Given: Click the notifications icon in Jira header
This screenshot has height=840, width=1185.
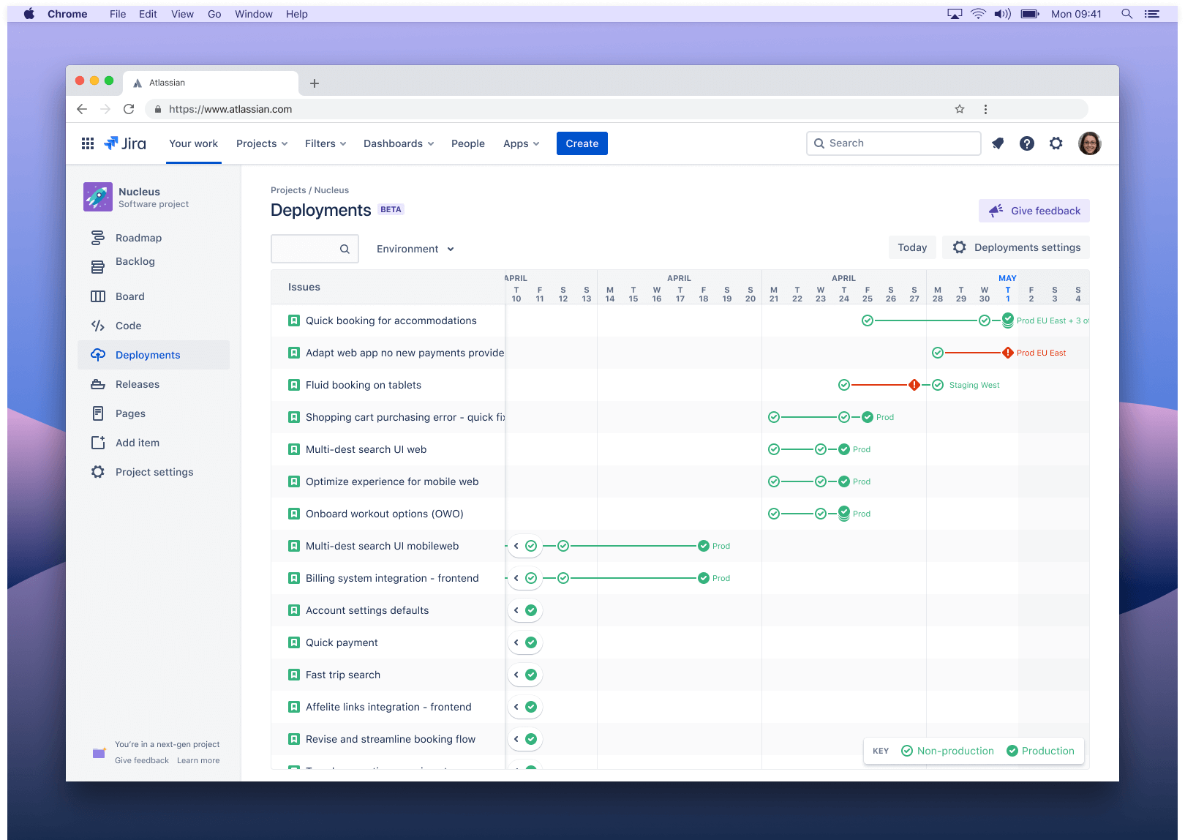Looking at the screenshot, I should (x=998, y=143).
